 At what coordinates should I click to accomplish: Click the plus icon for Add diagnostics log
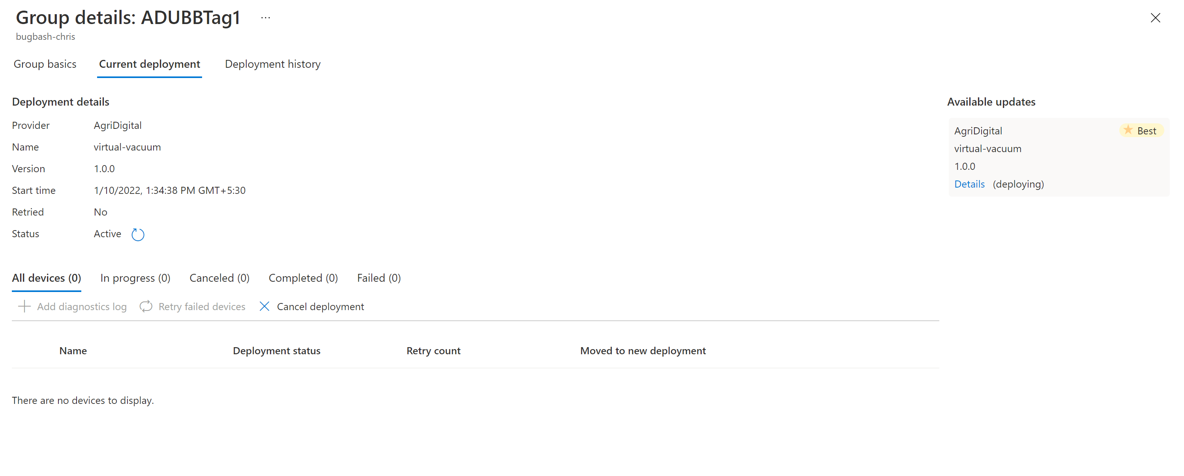click(x=24, y=306)
